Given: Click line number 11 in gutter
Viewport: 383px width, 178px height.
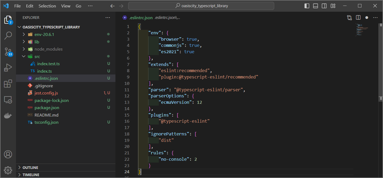Looking at the screenshot, I should pyautogui.click(x=127, y=90).
